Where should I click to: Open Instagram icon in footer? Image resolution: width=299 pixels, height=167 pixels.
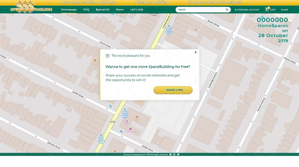[x=174, y=154]
